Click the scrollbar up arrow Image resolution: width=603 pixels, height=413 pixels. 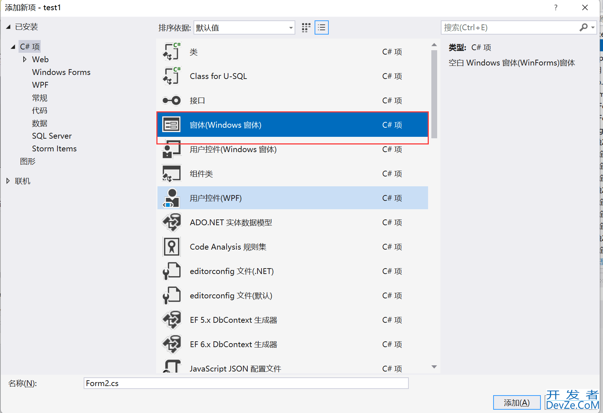(434, 45)
